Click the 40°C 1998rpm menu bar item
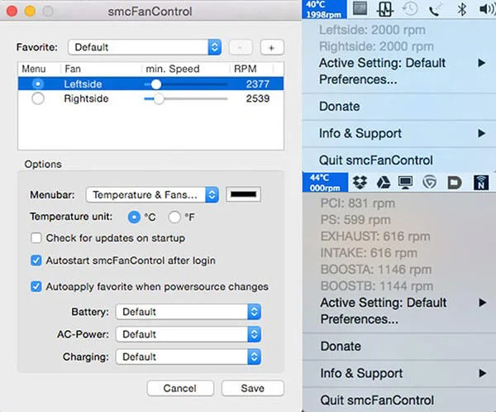496x412 pixels. click(324, 9)
